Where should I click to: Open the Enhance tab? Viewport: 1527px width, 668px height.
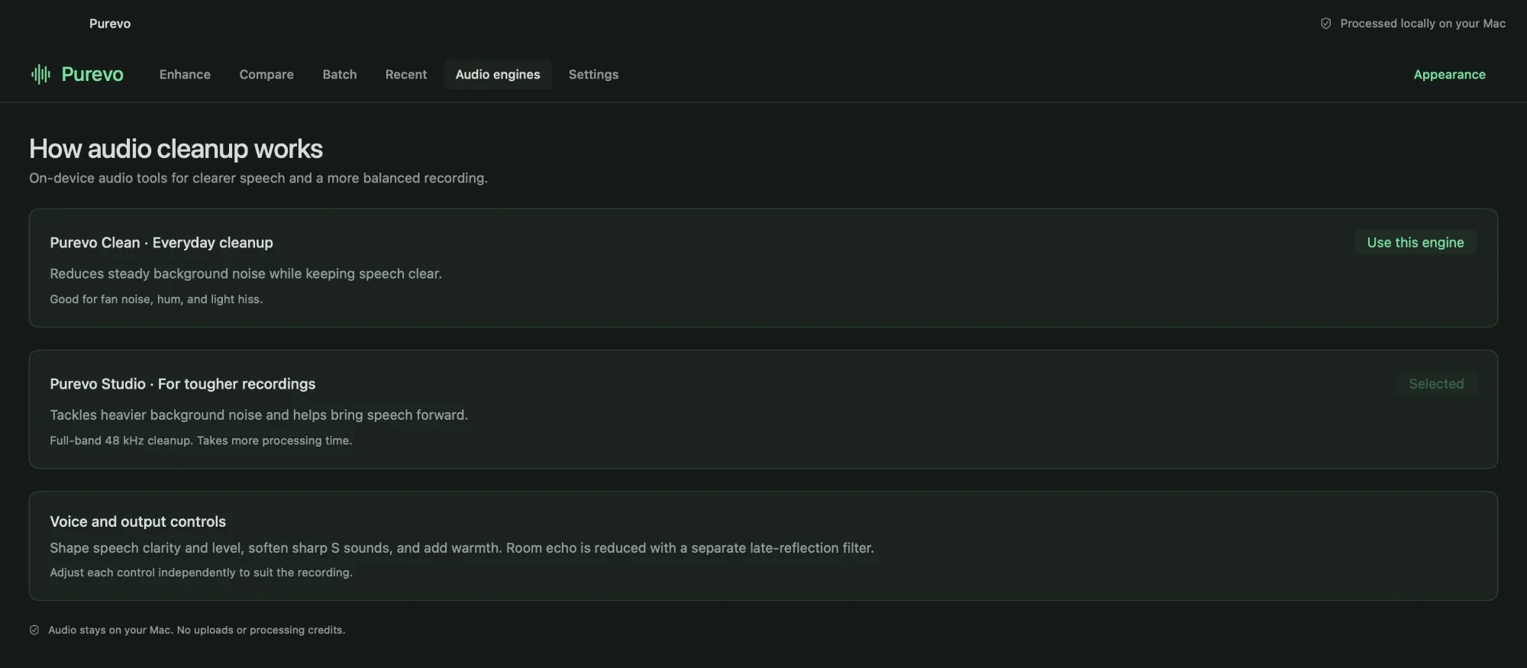click(x=185, y=74)
